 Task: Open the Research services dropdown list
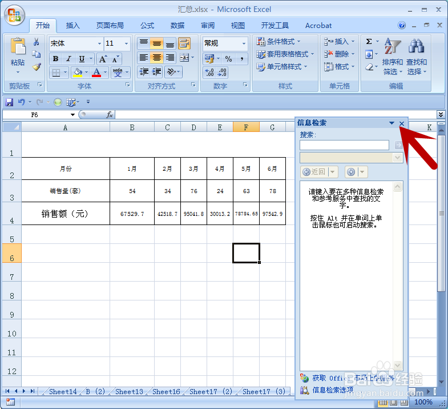point(397,158)
